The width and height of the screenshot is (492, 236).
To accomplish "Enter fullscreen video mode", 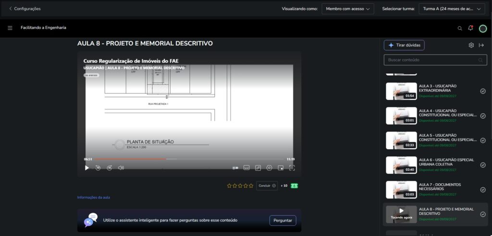I will click(x=292, y=168).
